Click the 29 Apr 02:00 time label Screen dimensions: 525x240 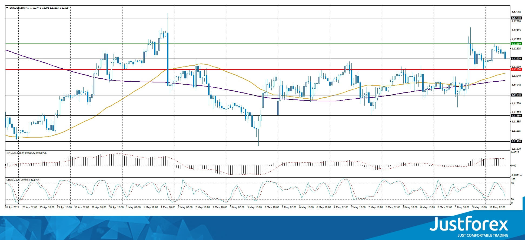[x=30, y=207]
